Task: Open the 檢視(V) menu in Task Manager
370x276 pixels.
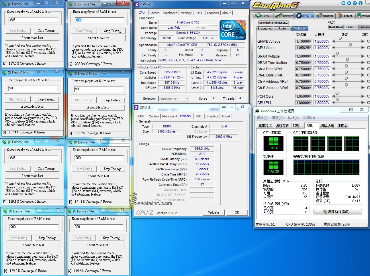Action: (x=293, y=118)
